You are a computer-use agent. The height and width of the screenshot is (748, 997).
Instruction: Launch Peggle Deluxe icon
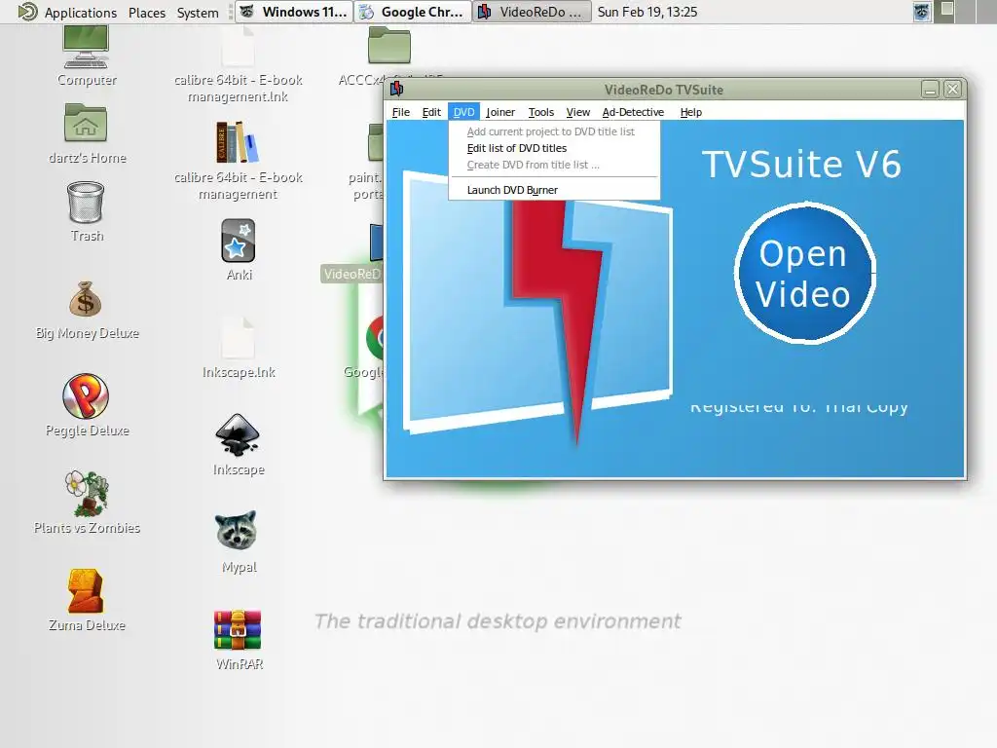(x=86, y=395)
